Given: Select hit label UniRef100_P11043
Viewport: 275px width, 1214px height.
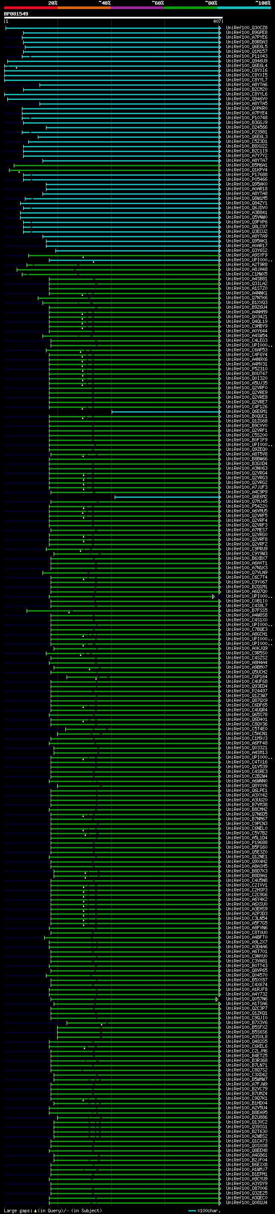Looking at the screenshot, I should click(247, 56).
